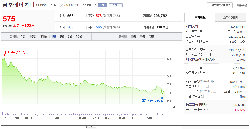Viewport: 250px width, 129px height.
Task: Click 동일업종 등락률 value +1.36%
Action: [x=239, y=110]
